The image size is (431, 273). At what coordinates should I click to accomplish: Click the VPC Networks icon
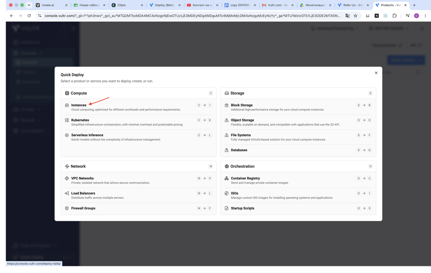pos(67,178)
